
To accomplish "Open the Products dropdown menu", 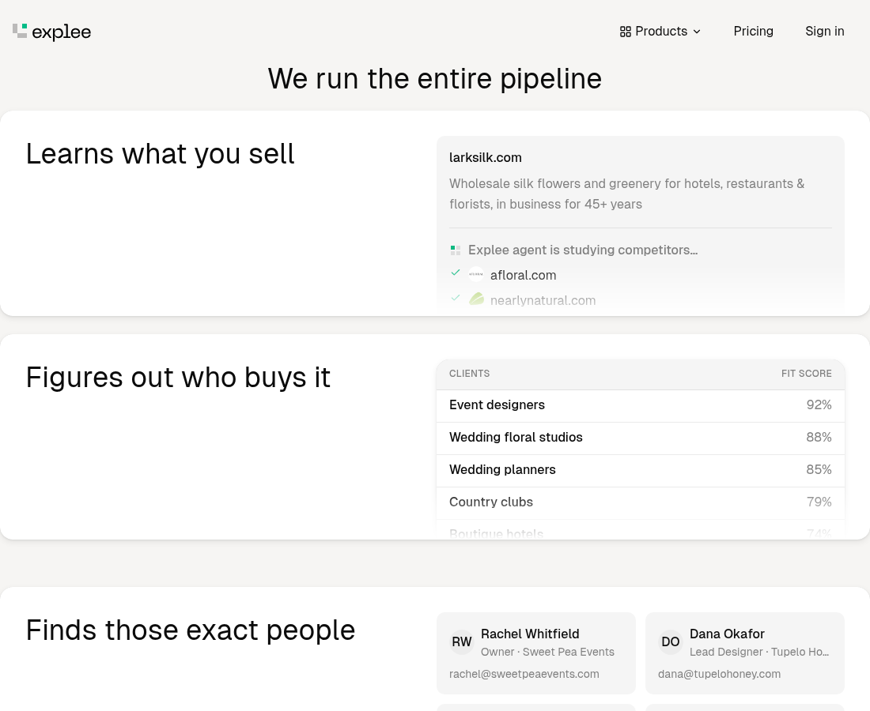I will click(x=660, y=32).
